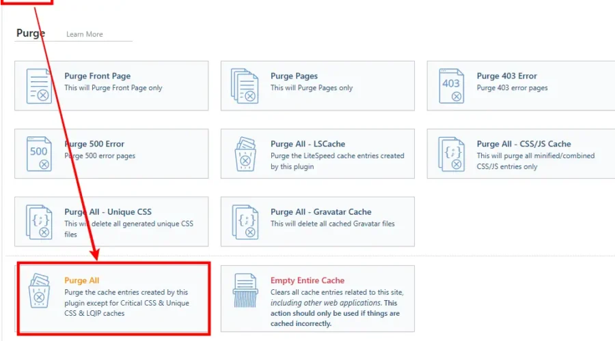
Task: Click the 403 error page icon
Action: (451, 86)
